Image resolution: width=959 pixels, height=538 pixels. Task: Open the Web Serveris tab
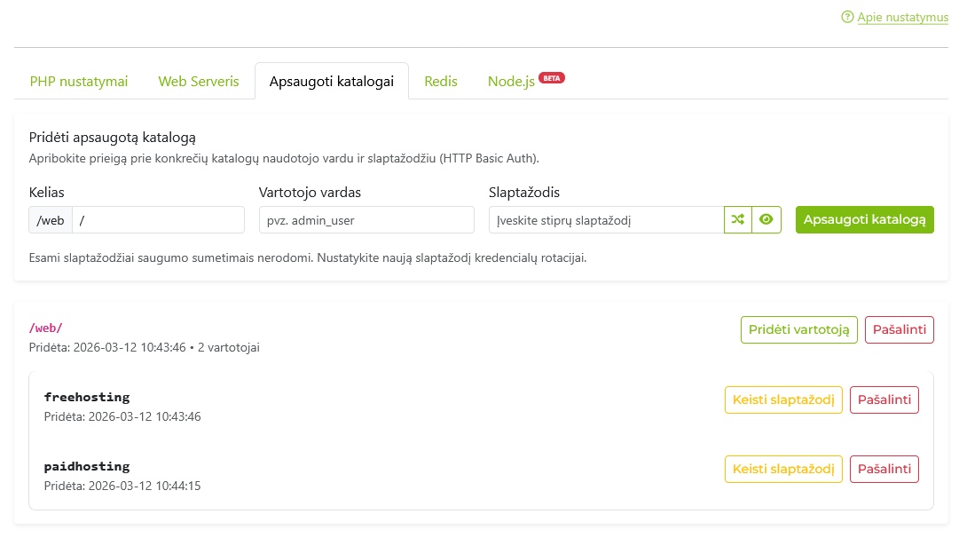coord(199,82)
